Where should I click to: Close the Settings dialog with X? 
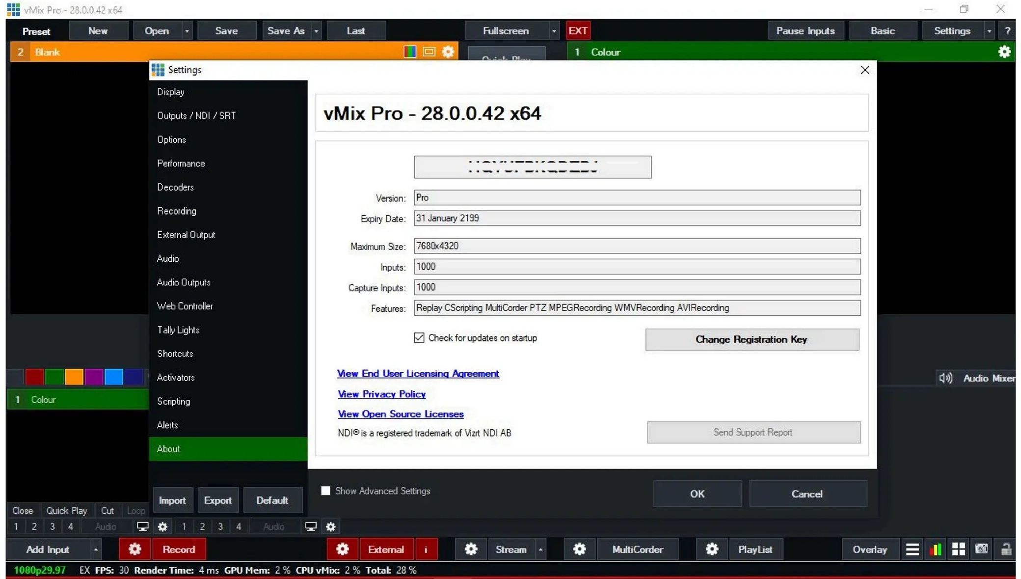click(x=865, y=70)
